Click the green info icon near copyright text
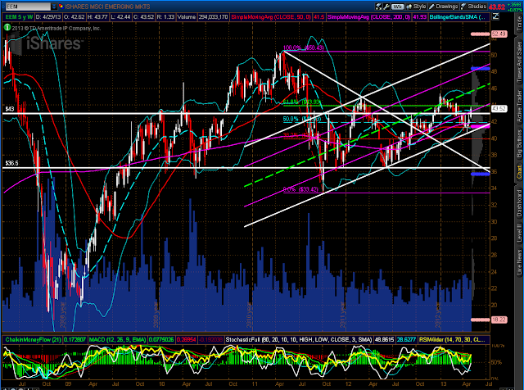The height and width of the screenshot is (390, 524). tap(7, 28)
